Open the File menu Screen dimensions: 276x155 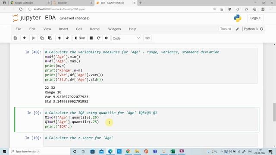[18, 29]
